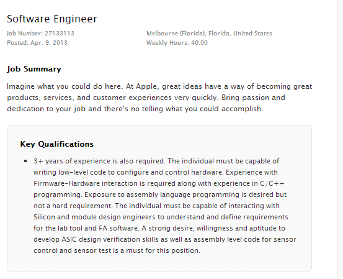Click the bullet marker before 3+ years

tap(25, 161)
